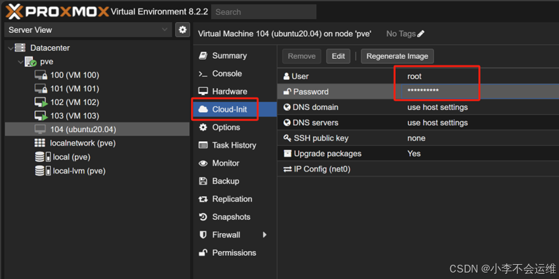Select the User row value root

tap(415, 76)
